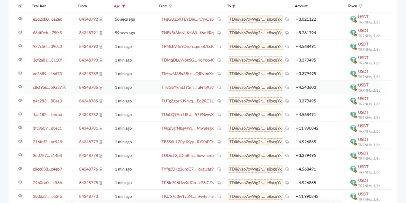Toggle the eye icon for transaction 216fdf2...ac948
This screenshot has height=203, width=406.
tap(20, 141)
